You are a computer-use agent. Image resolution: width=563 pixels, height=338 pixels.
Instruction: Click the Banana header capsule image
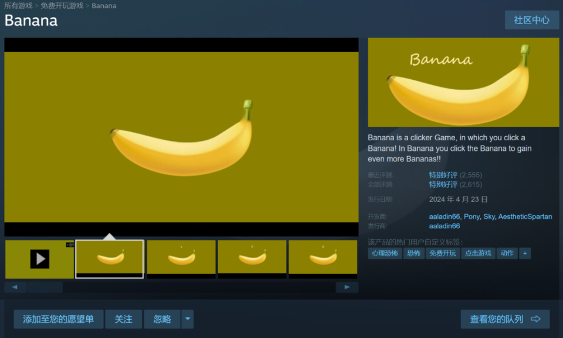463,82
